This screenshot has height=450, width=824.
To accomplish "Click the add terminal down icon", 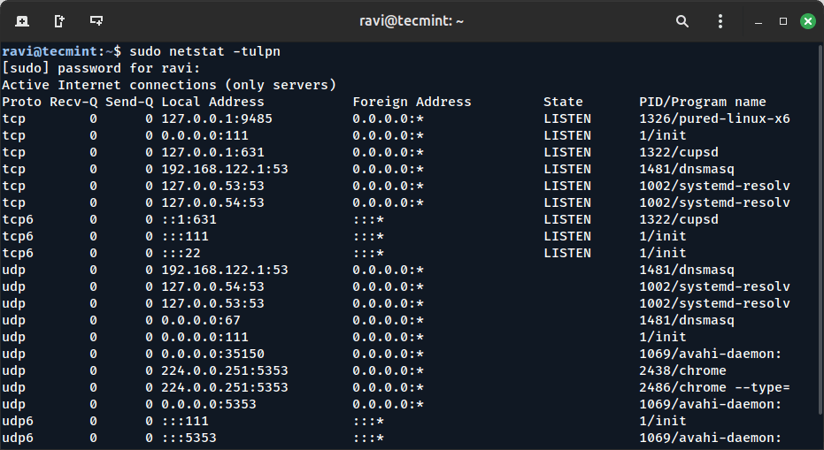I will (96, 20).
